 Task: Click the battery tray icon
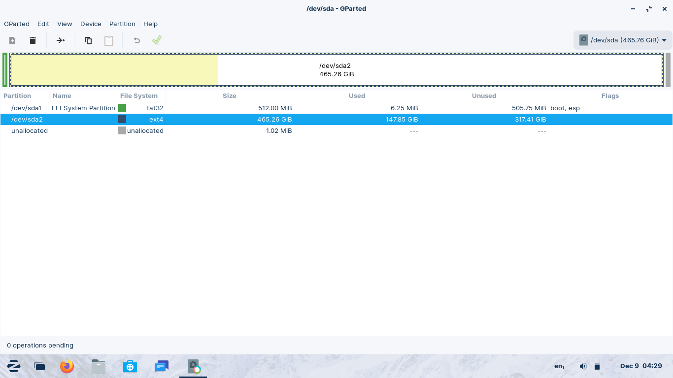[x=597, y=366]
